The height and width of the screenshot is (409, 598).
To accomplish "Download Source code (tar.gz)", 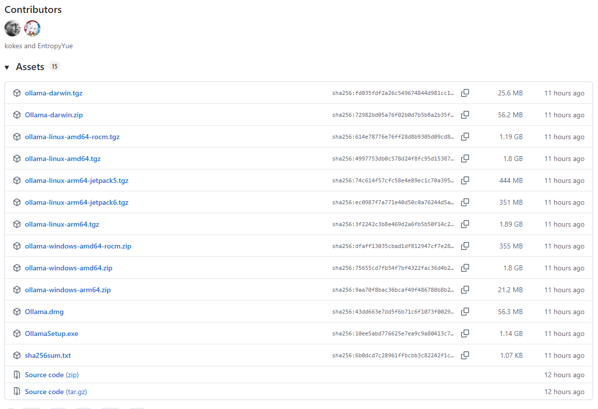I will [x=56, y=392].
